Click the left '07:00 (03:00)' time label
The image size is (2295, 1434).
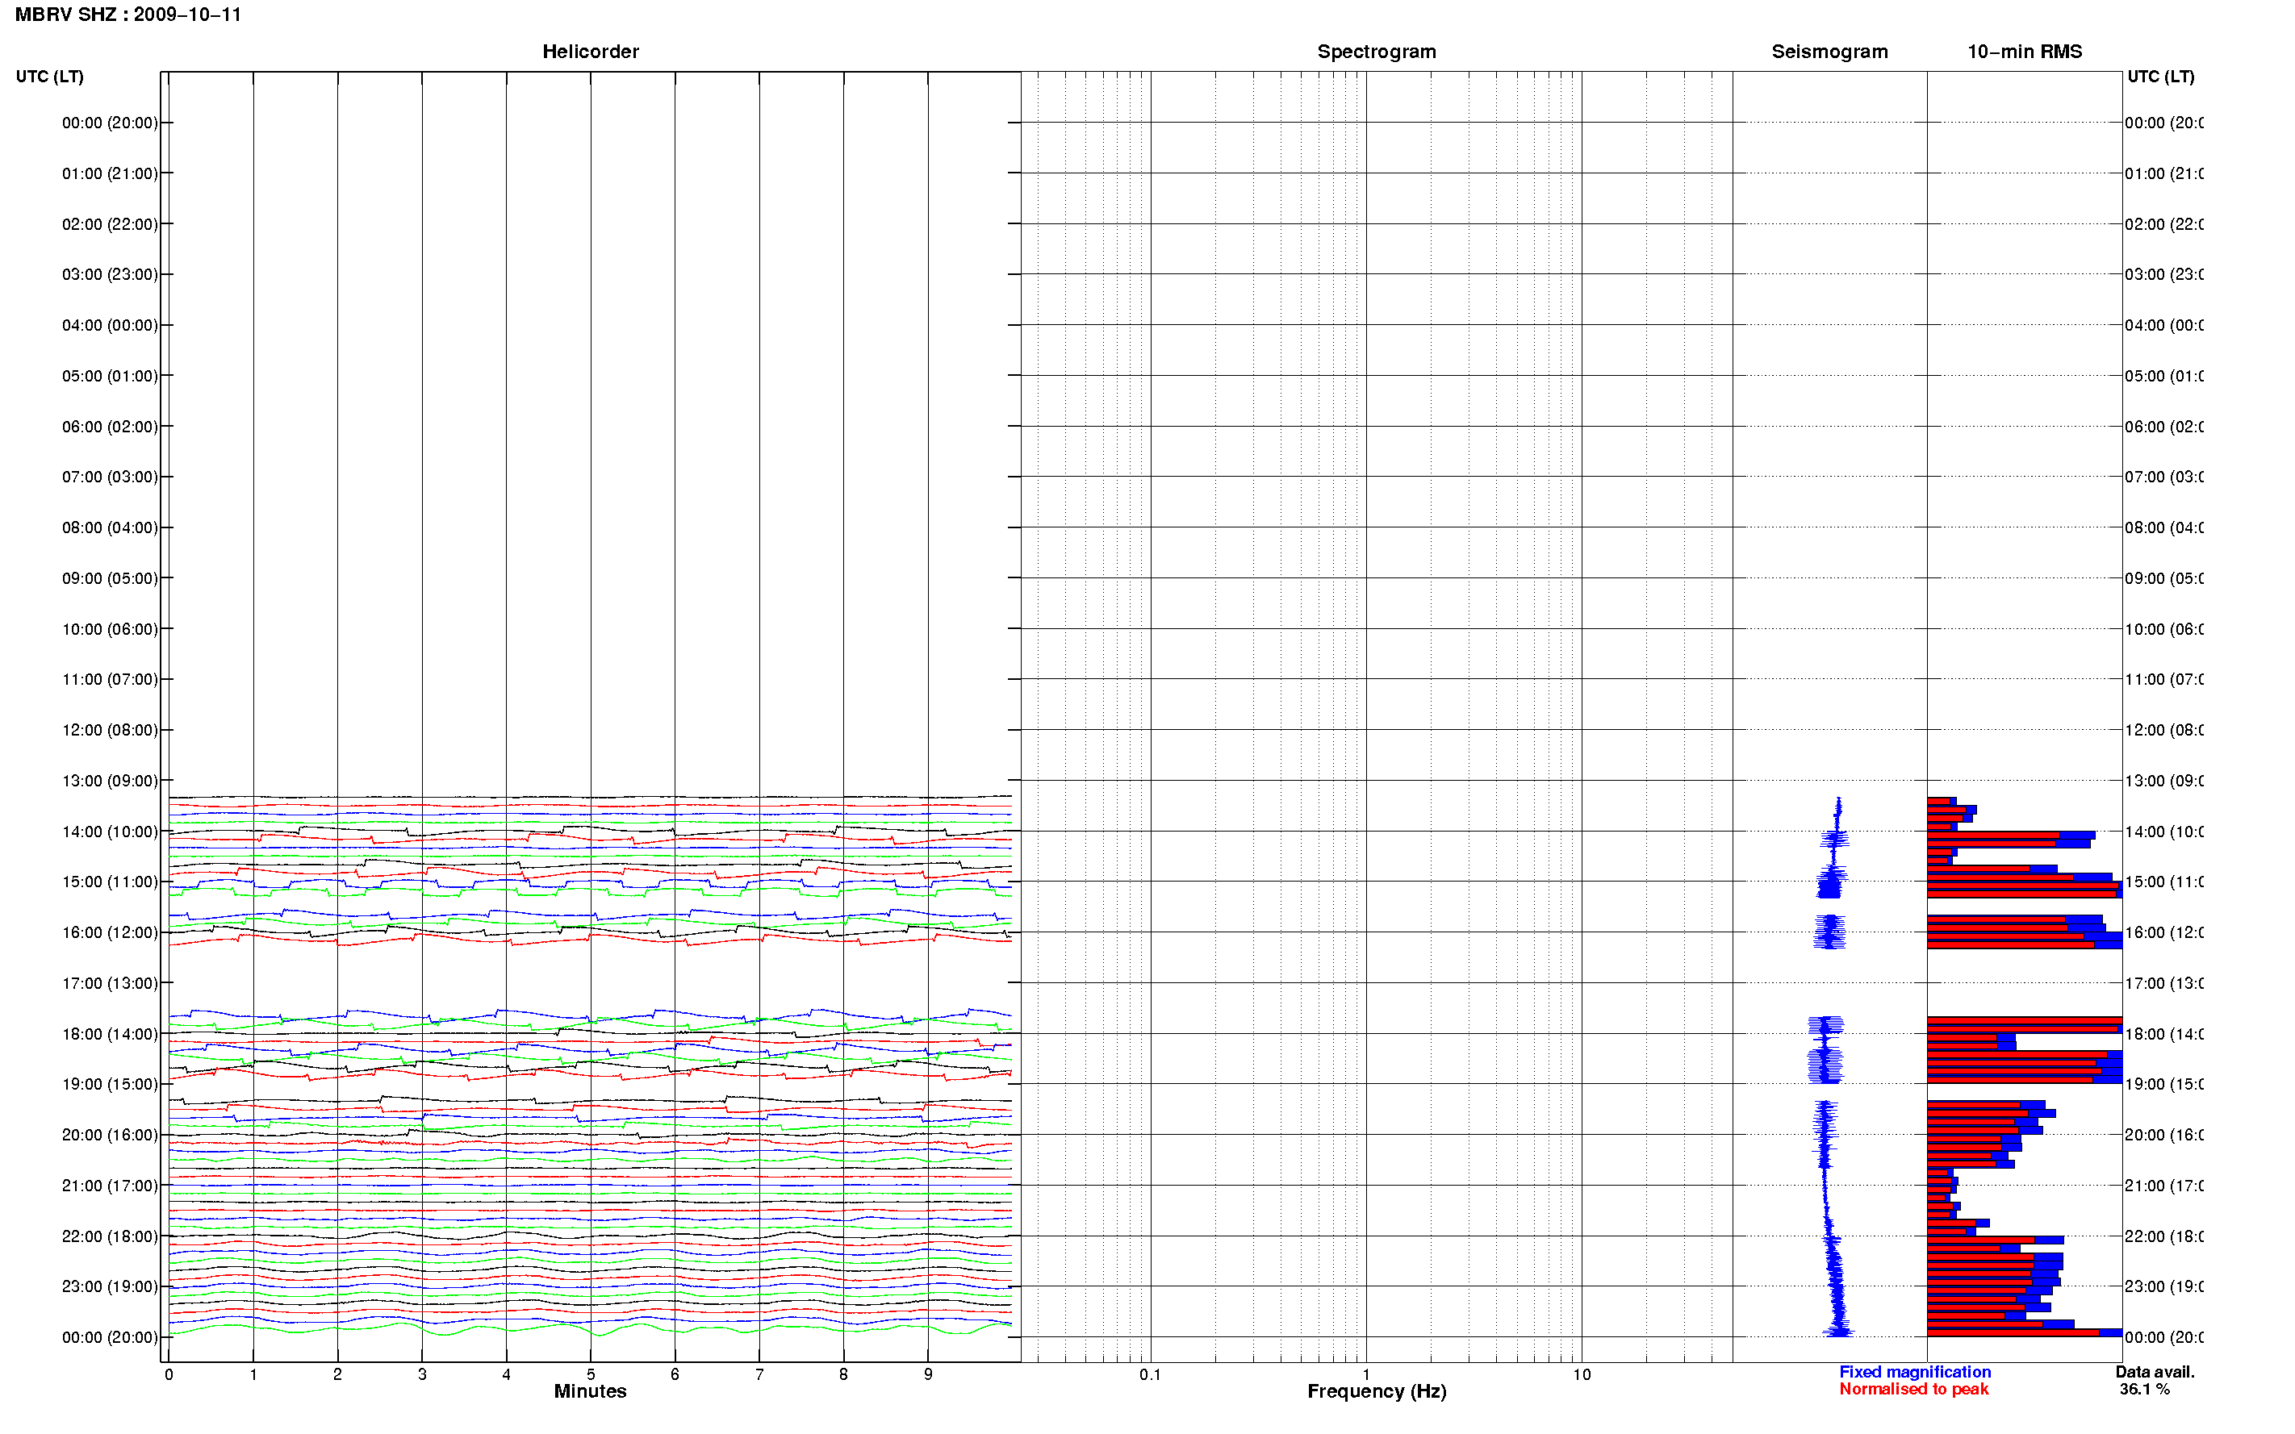(110, 477)
